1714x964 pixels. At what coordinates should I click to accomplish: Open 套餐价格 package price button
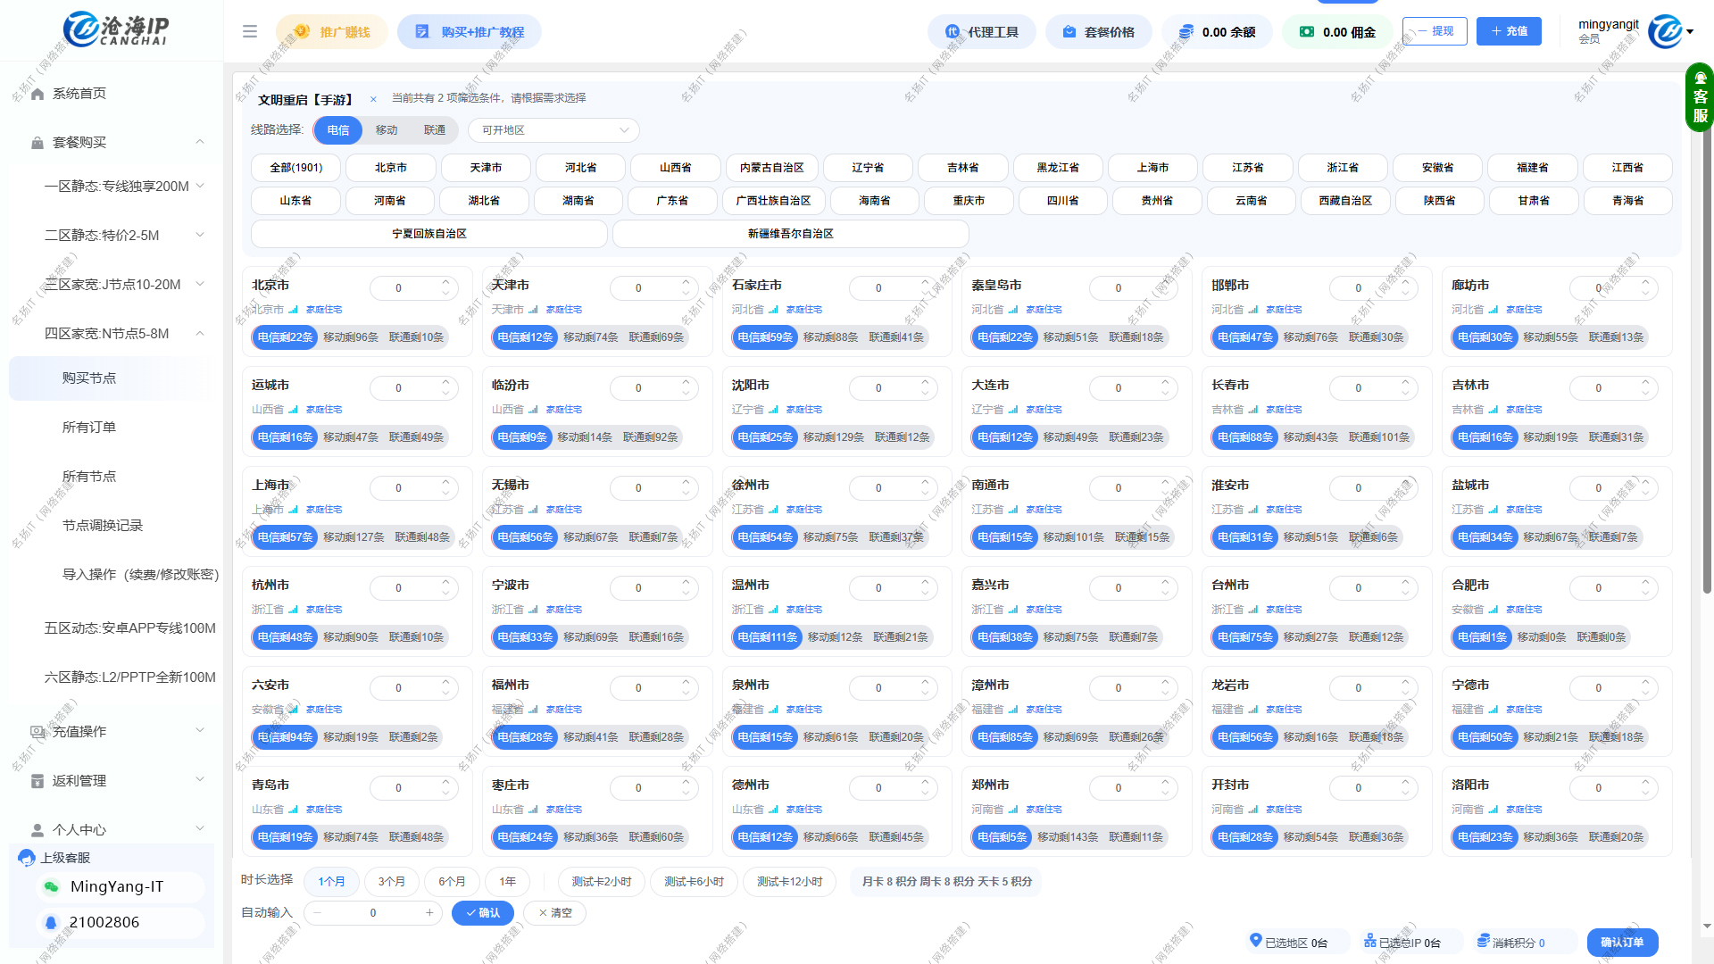1098,31
